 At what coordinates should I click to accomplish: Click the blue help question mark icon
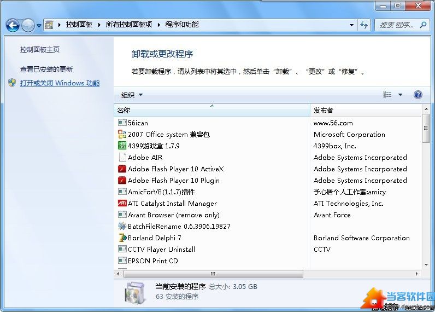pos(418,95)
